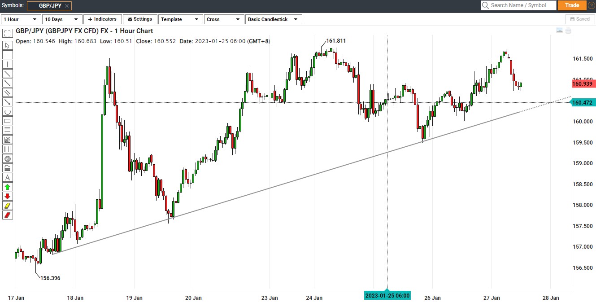
Task: Click the Search Name / Symbol field
Action: [518, 5]
